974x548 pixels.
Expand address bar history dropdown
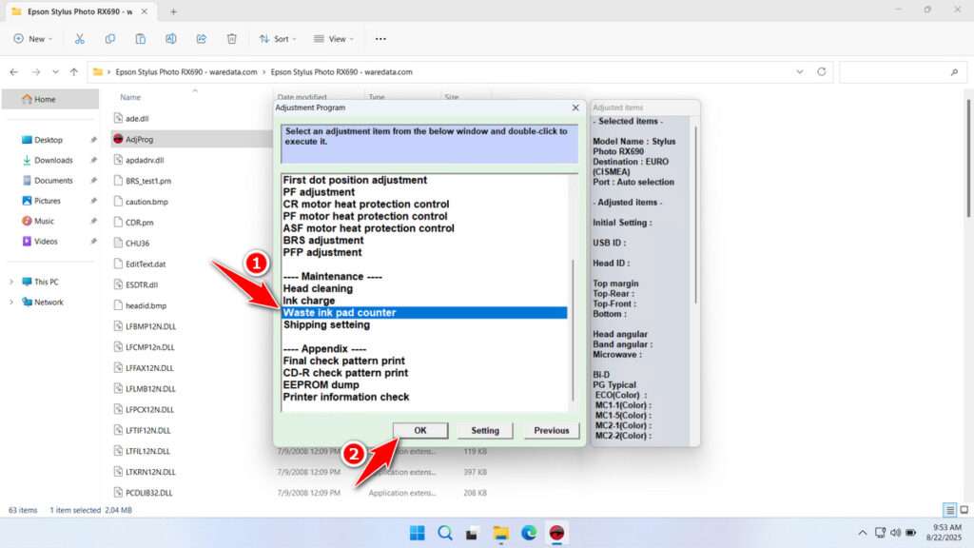pos(799,72)
